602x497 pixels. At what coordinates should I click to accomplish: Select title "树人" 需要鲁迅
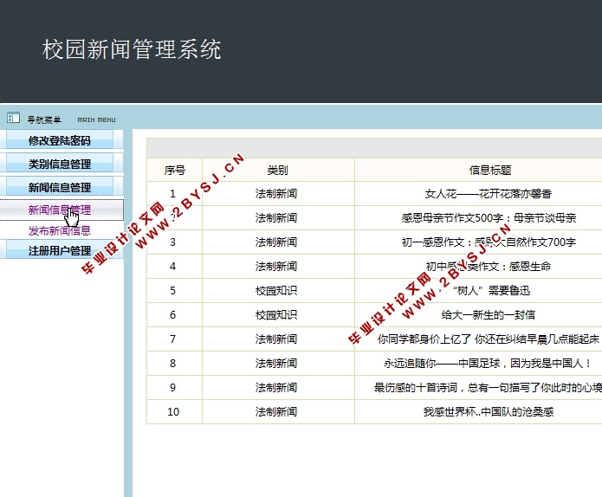491,291
